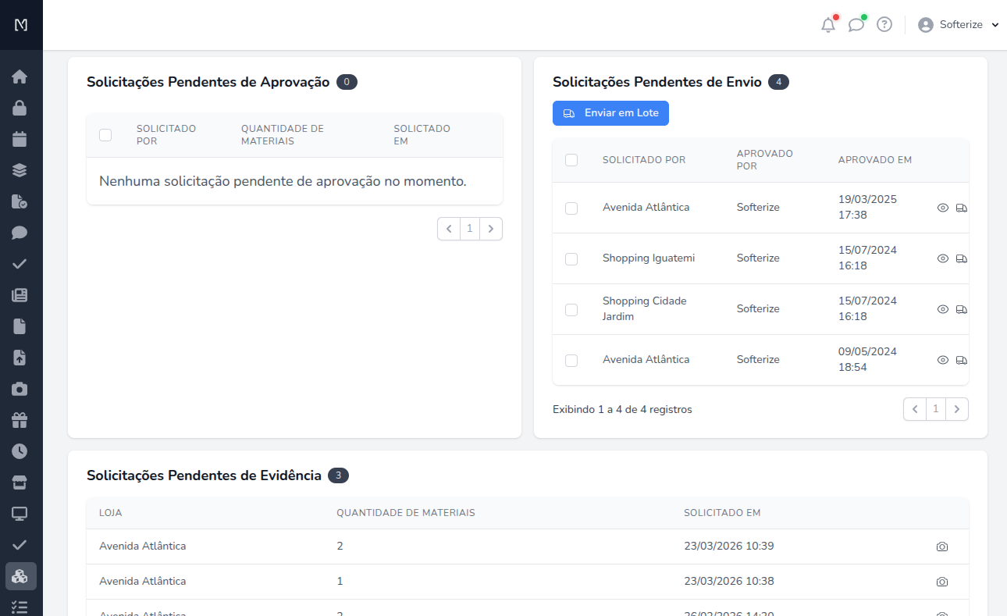
Task: Open the help question mark icon
Action: (x=884, y=24)
